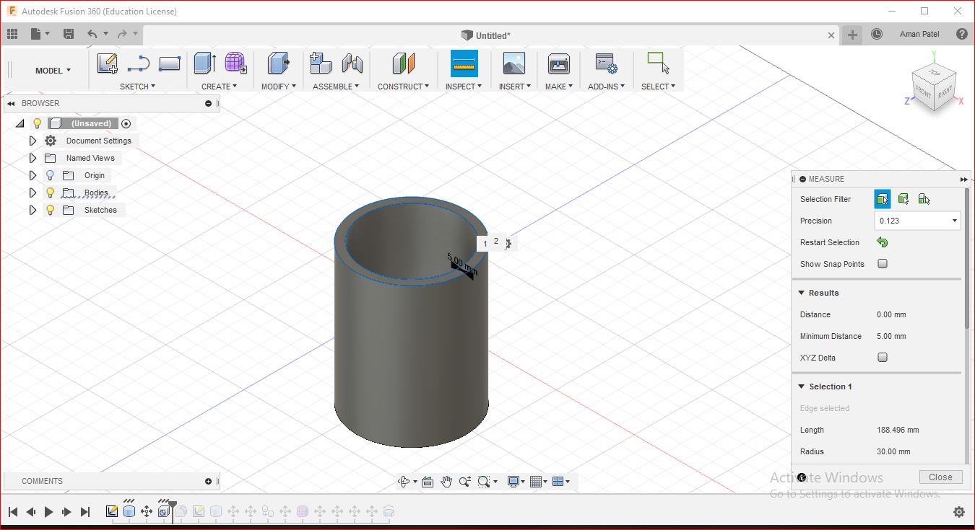The image size is (975, 530).
Task: Expand the Origin folder node
Action: [x=32, y=175]
